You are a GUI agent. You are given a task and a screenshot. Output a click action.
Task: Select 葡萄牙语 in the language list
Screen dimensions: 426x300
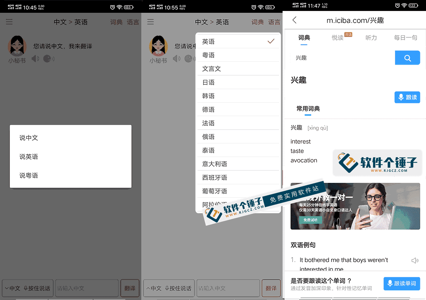[x=238, y=191]
